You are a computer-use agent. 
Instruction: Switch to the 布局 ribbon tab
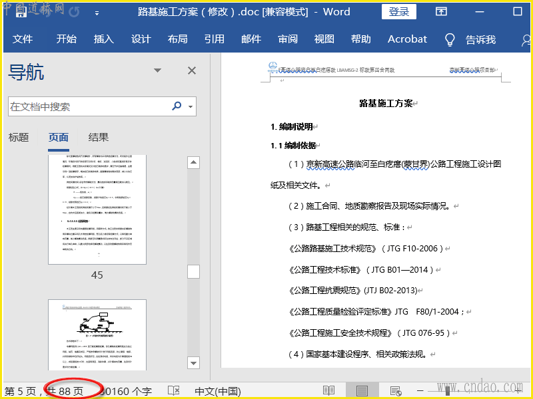(177, 39)
